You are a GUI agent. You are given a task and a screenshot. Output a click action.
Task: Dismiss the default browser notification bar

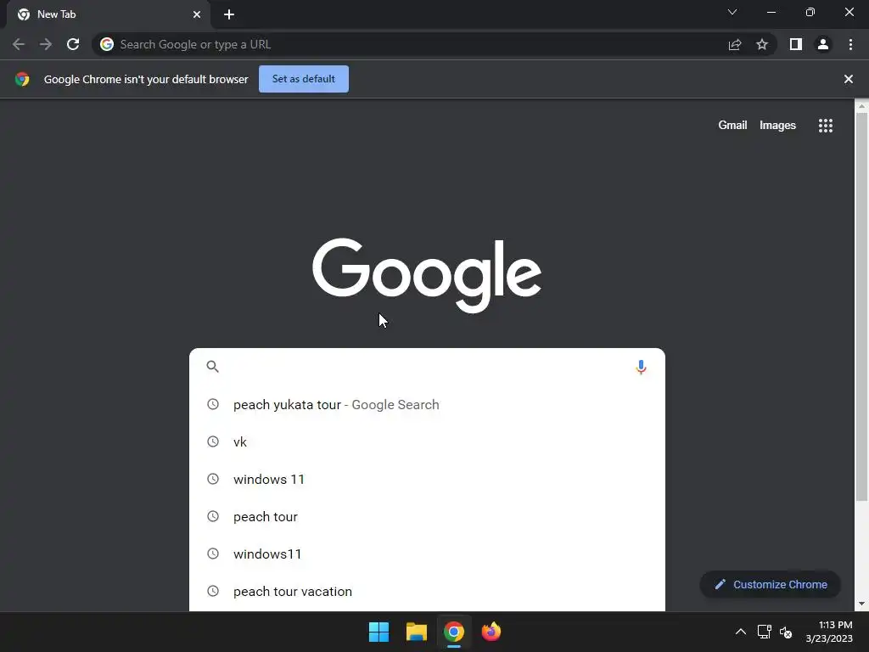(849, 79)
